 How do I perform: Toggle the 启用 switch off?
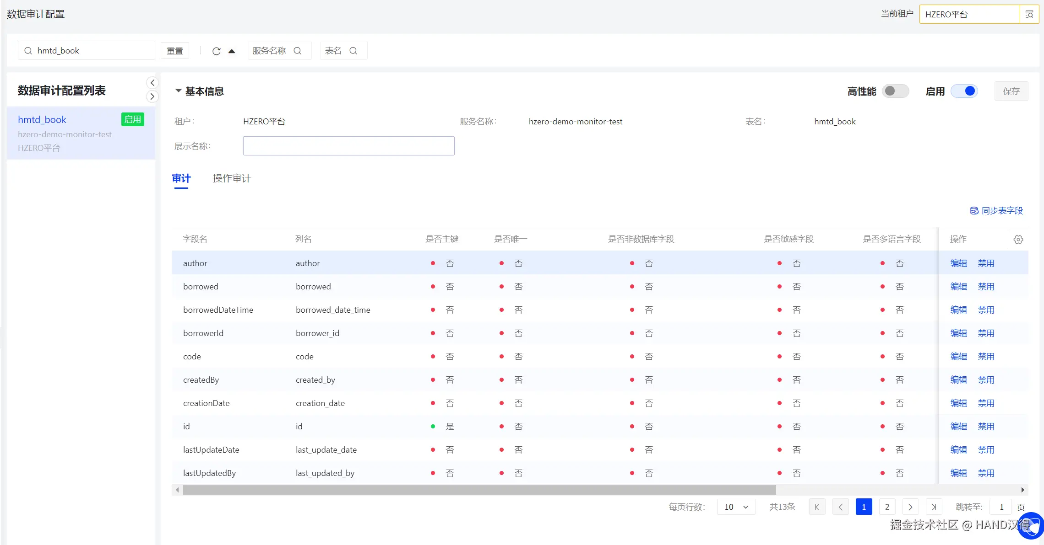pos(964,91)
